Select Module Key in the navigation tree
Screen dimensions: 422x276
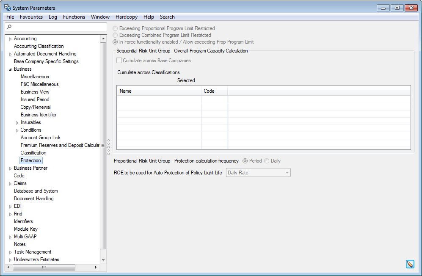[26, 229]
